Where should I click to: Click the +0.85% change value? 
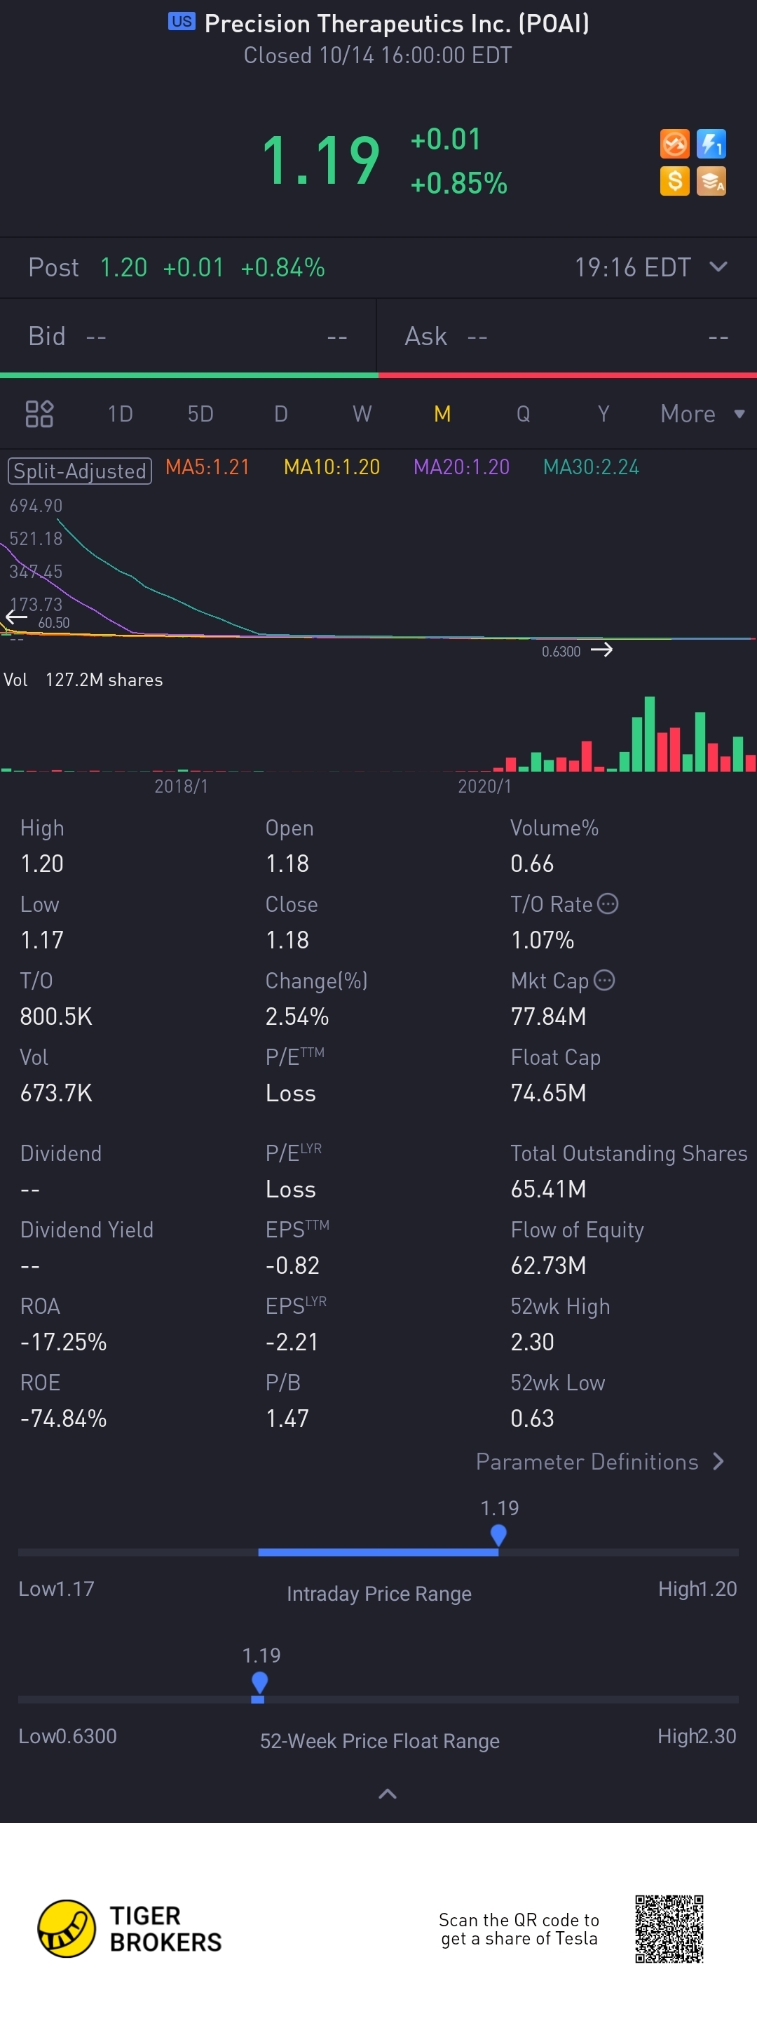pyautogui.click(x=458, y=183)
